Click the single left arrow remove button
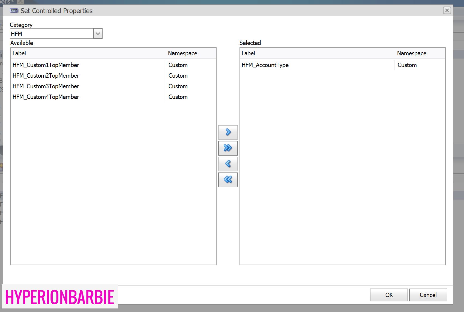The height and width of the screenshot is (312, 464). 228,164
